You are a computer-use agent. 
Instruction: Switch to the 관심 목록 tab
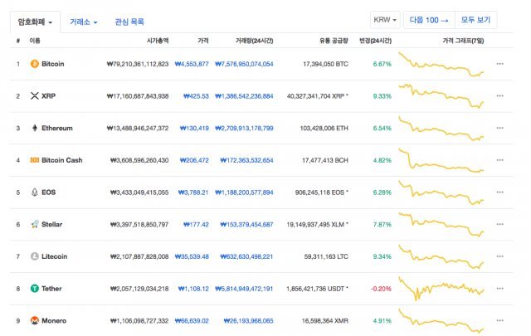[129, 22]
